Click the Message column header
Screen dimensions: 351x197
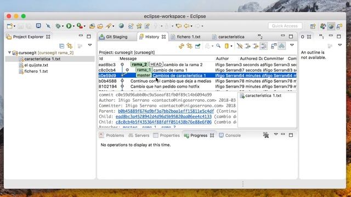(x=128, y=59)
